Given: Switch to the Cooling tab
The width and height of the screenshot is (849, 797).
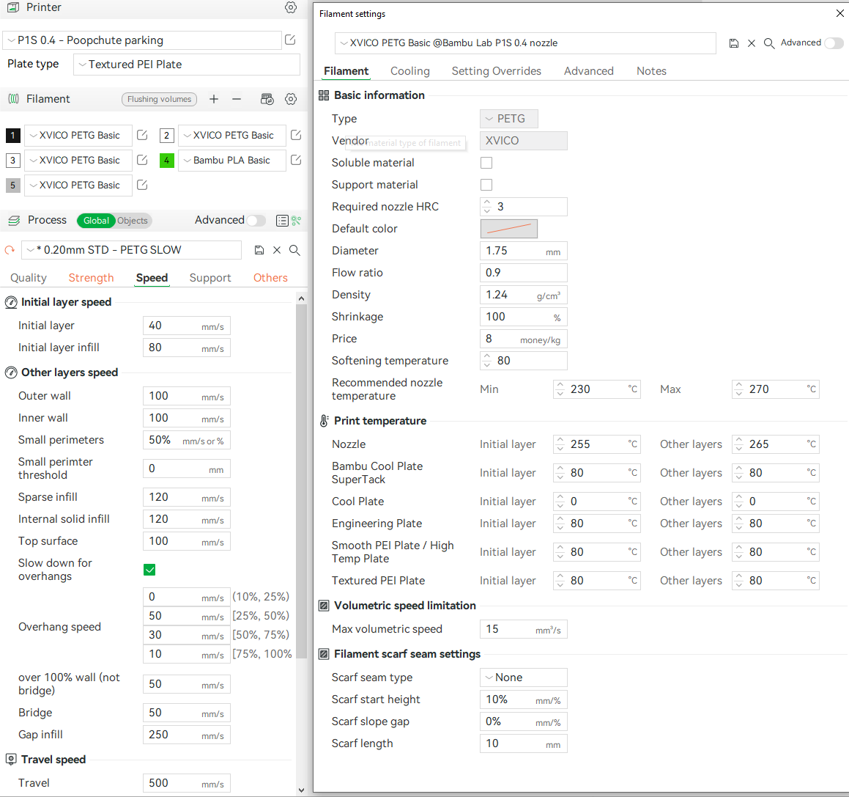Looking at the screenshot, I should pyautogui.click(x=409, y=71).
